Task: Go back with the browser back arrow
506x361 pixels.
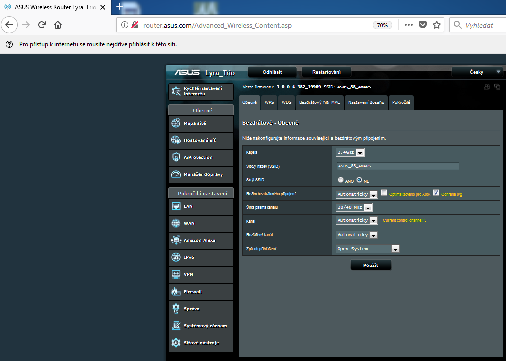Action: pyautogui.click(x=9, y=25)
